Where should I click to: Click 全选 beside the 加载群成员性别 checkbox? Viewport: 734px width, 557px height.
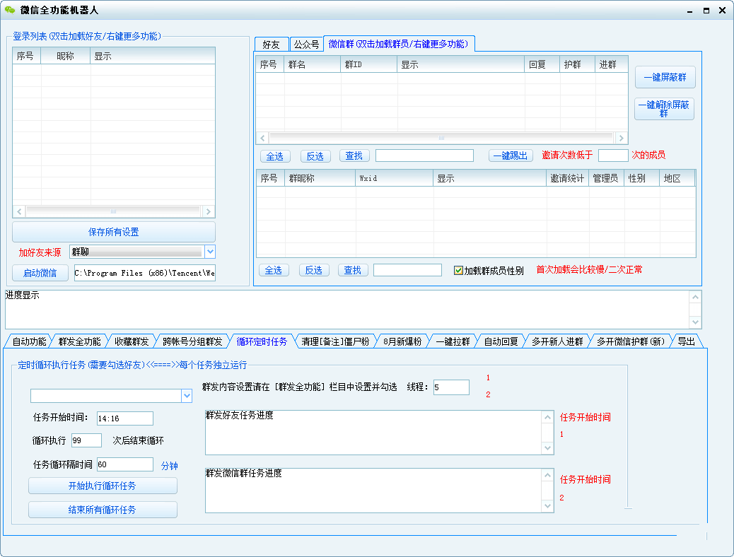274,270
